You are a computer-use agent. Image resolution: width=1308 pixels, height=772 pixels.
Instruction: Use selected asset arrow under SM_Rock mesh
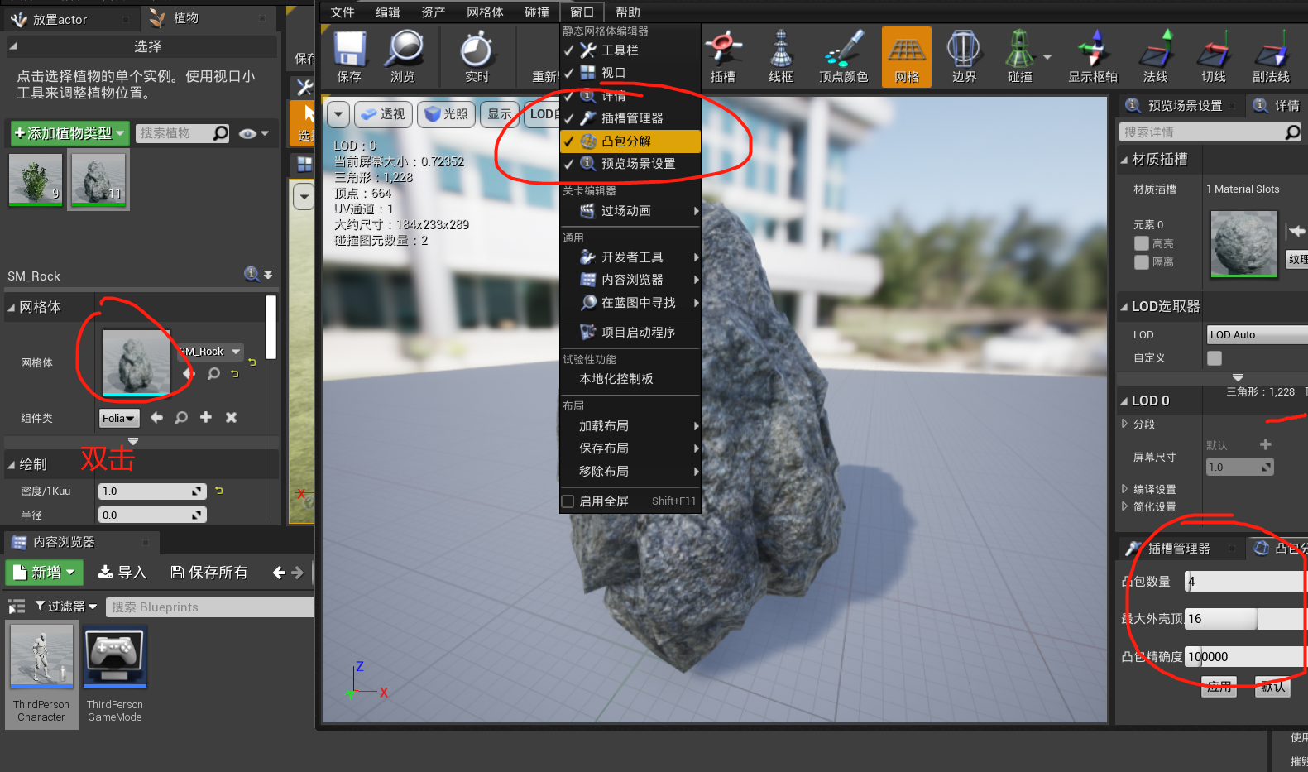pos(189,373)
